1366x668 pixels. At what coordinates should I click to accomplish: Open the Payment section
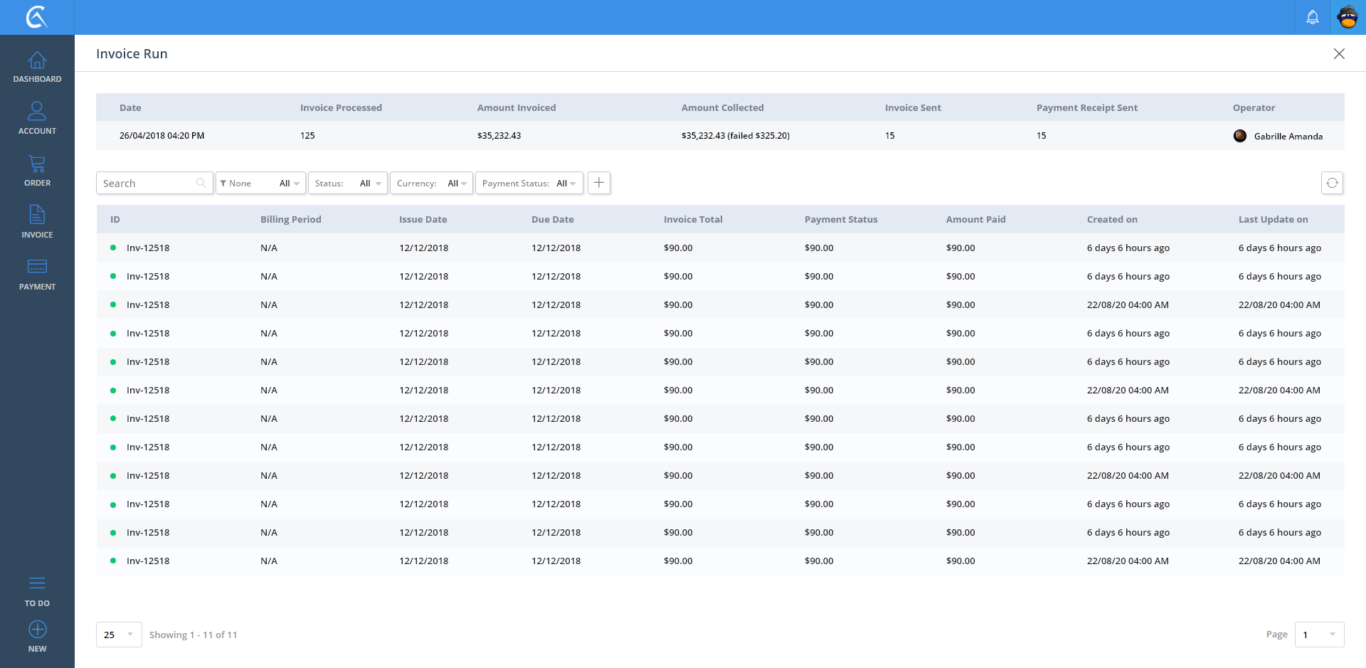[37, 275]
